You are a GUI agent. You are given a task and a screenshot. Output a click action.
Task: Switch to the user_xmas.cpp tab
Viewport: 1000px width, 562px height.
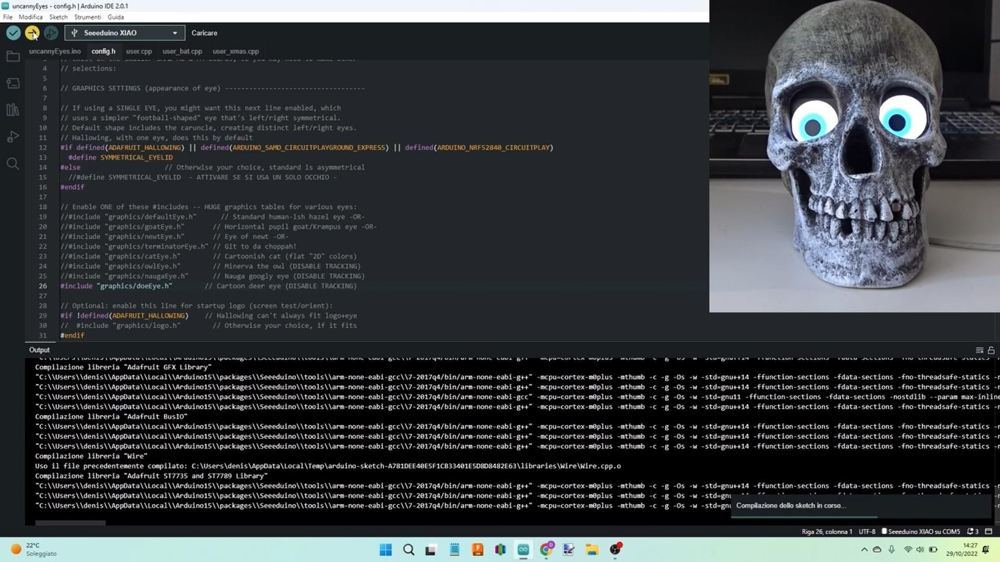[x=235, y=51]
